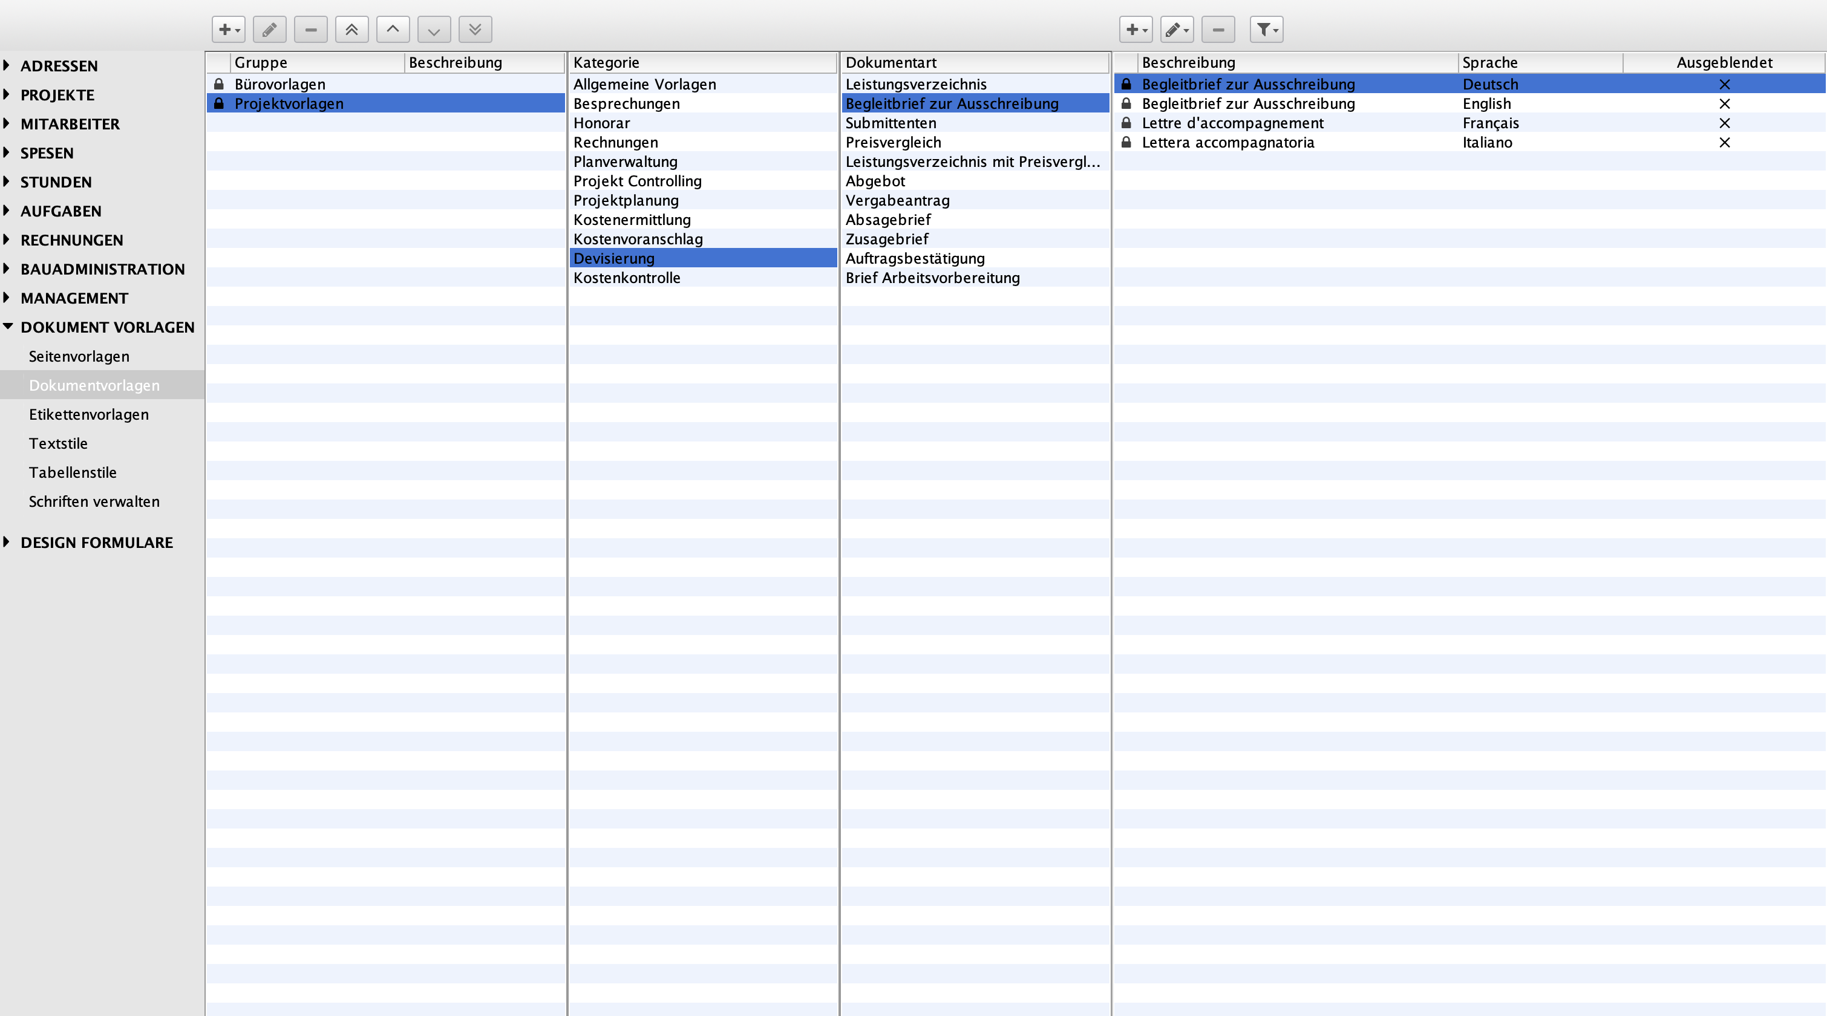1827x1016 pixels.
Task: Move entry down one position
Action: [x=434, y=30]
